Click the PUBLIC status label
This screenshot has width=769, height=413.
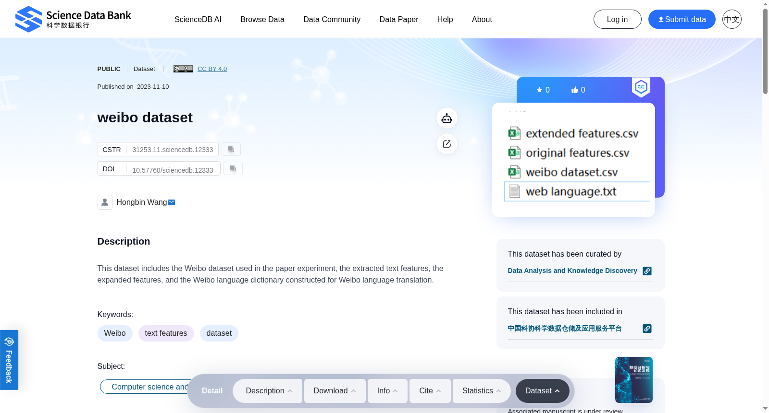[x=109, y=69]
